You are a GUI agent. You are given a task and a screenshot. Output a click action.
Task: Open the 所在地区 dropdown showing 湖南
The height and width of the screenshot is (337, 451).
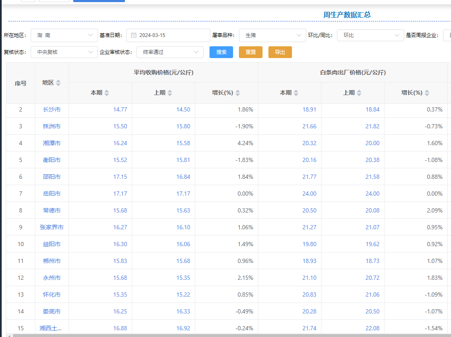coord(64,35)
